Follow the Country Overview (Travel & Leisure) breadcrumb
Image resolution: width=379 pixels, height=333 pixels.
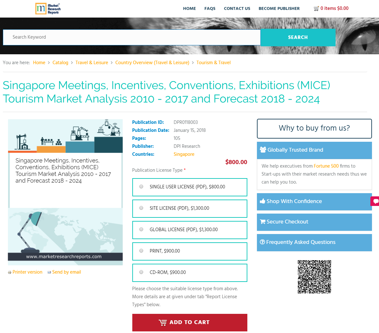pyautogui.click(x=152, y=63)
